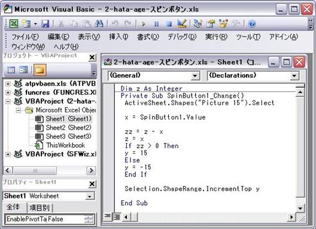Screen dimensions: 316x229
Task: Click the Reset stop icon
Action: click(169, 24)
